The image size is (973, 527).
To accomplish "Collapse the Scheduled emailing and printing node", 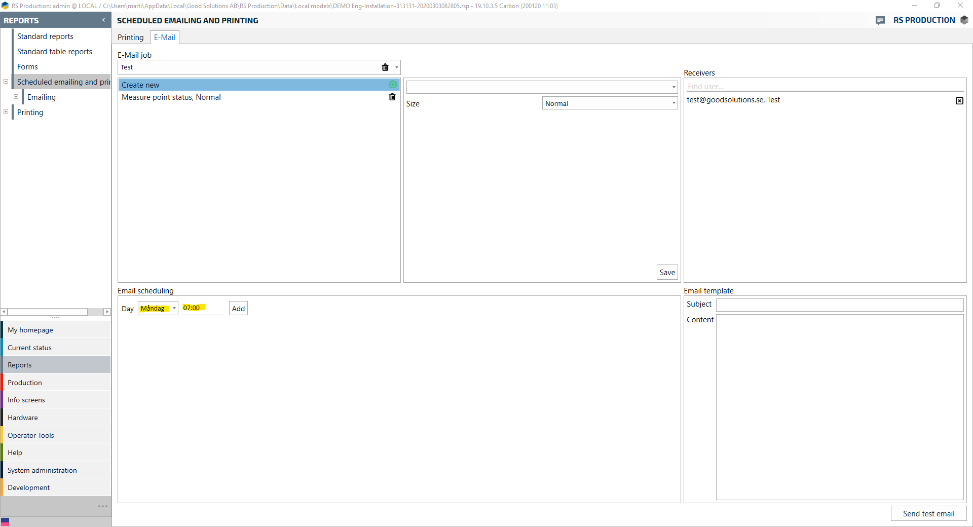I will coord(6,82).
